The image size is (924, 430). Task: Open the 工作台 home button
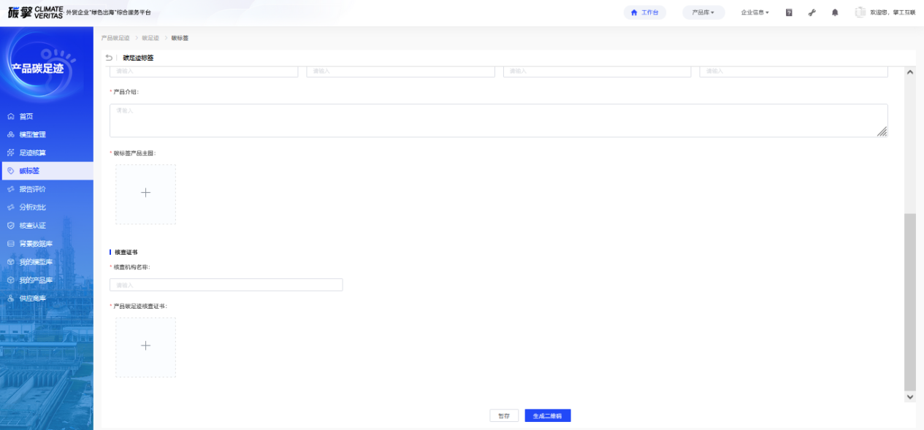645,12
